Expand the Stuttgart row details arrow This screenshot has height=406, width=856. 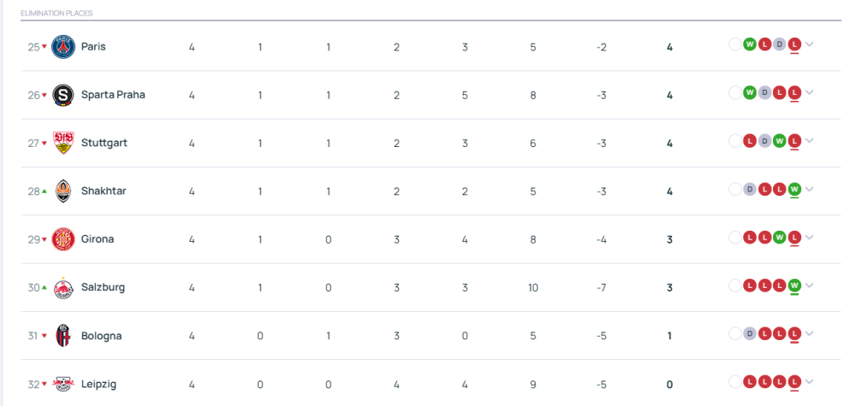click(x=810, y=140)
